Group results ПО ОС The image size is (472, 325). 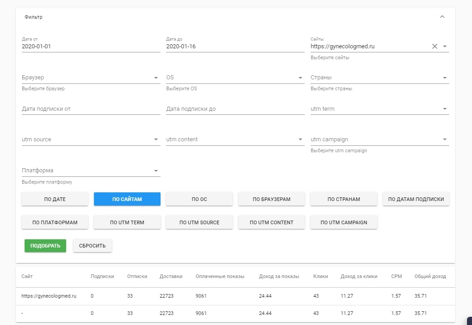pyautogui.click(x=199, y=199)
